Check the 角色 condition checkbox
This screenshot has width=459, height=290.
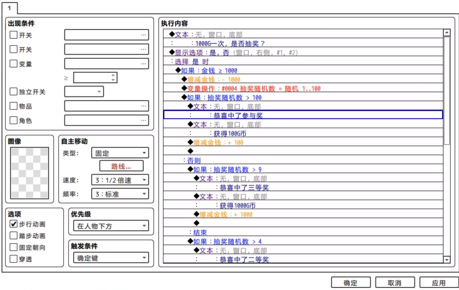[14, 120]
